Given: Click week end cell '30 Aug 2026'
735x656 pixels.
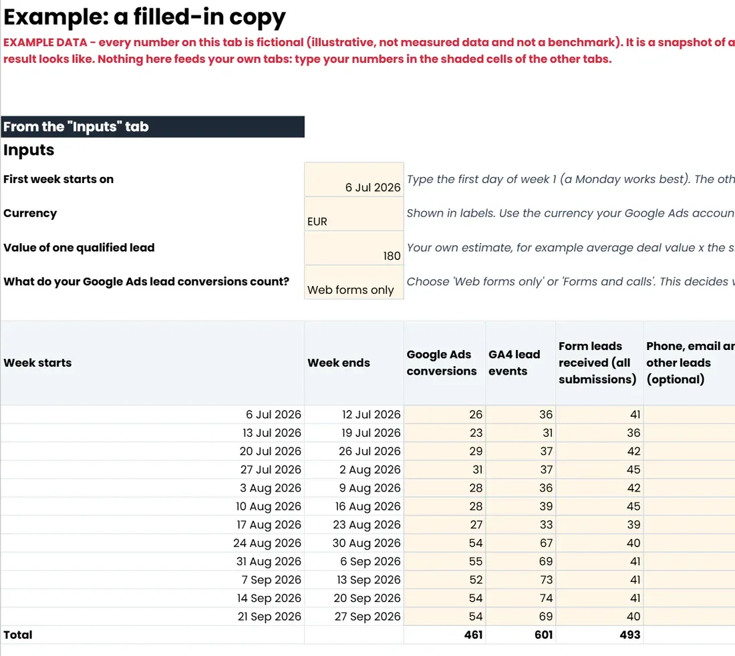Looking at the screenshot, I should coord(354,543).
